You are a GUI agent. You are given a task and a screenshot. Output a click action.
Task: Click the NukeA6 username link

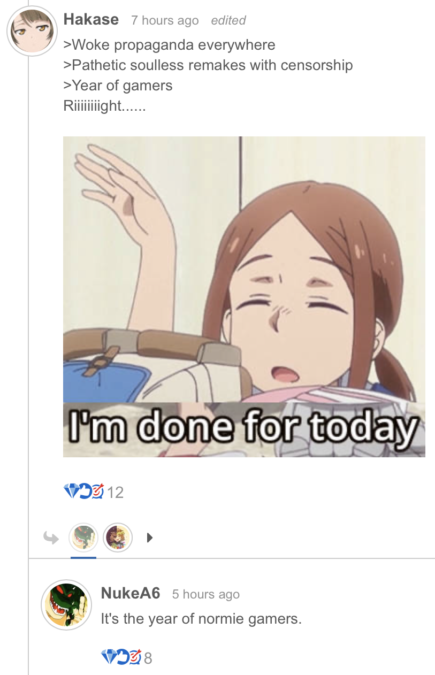pos(131,593)
